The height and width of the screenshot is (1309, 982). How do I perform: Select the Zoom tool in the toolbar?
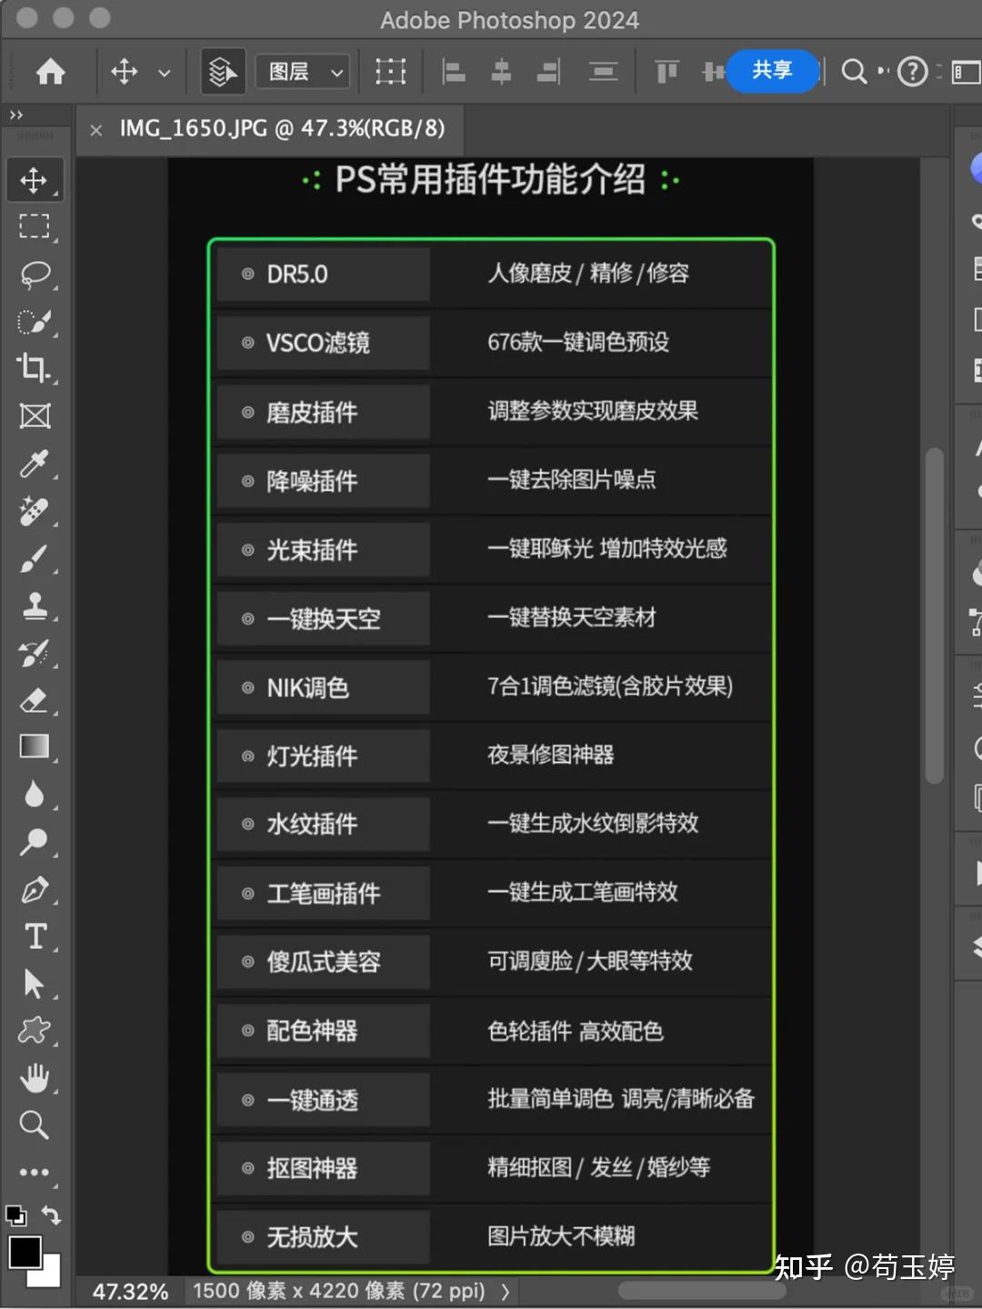point(35,1125)
